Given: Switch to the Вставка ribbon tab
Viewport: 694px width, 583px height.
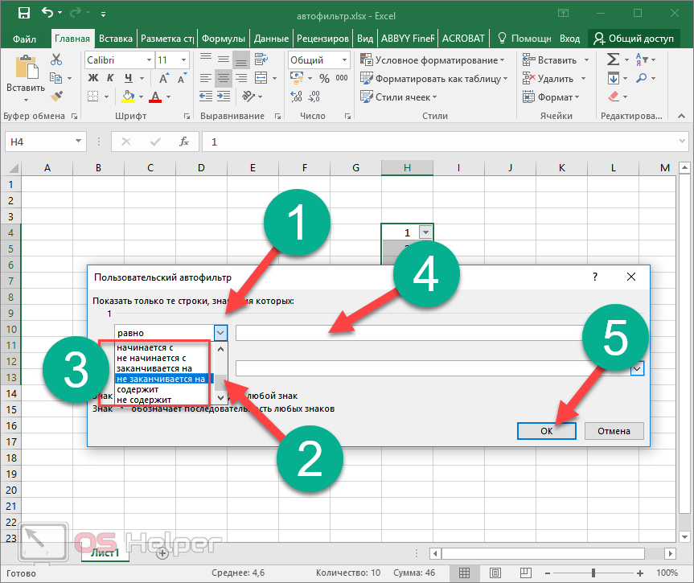Looking at the screenshot, I should click(116, 38).
